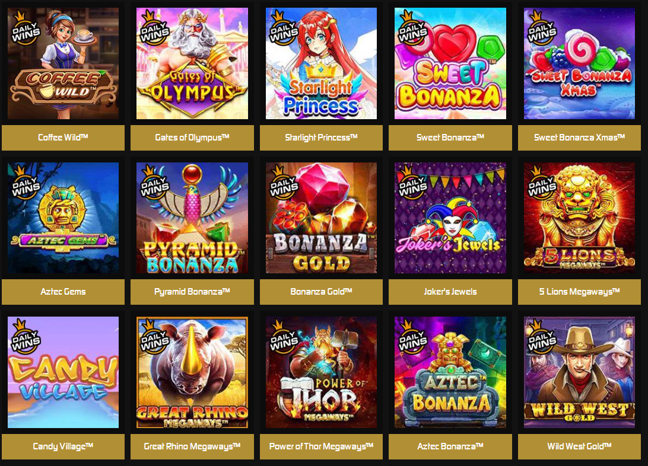Select the Starlight Princess game artwork
Viewport: 648px width, 466px height.
321,63
